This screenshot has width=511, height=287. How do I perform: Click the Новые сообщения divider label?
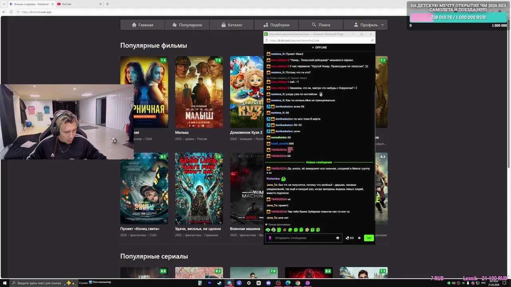coord(319,162)
